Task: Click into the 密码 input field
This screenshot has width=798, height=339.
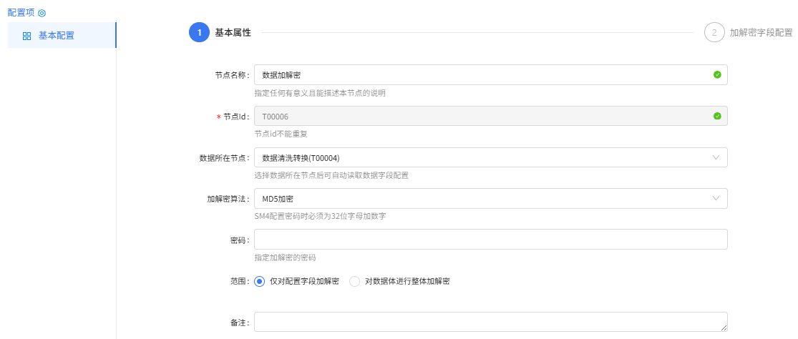Action: (490, 240)
